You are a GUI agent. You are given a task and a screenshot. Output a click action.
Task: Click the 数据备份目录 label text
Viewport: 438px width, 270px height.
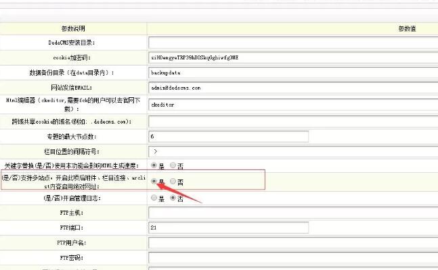pyautogui.click(x=72, y=73)
